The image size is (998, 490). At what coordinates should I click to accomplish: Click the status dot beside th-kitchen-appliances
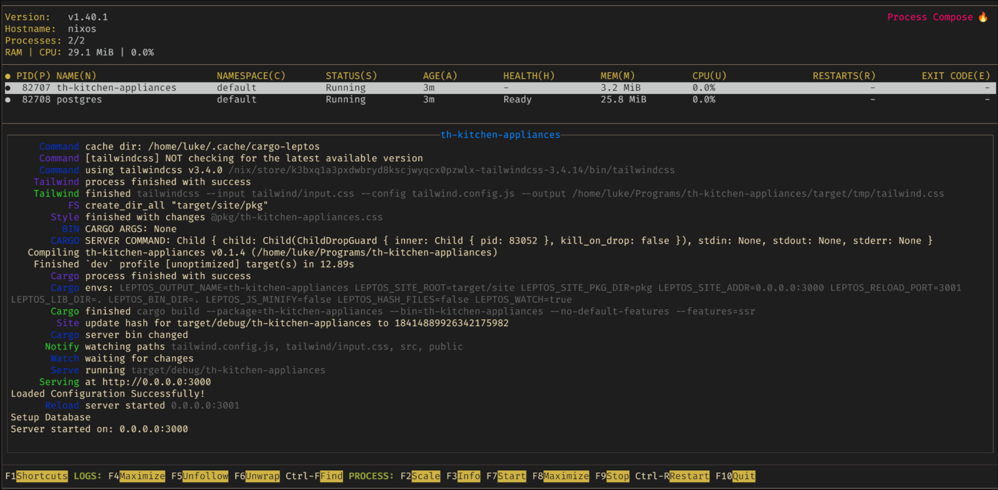(x=8, y=88)
